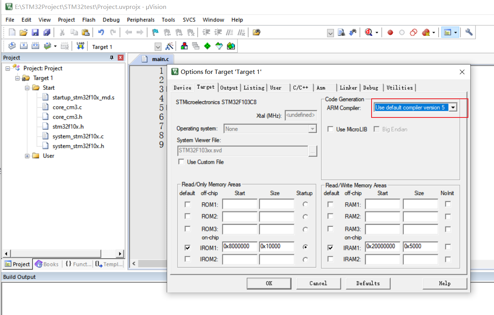Check the RAM1 default checkbox
This screenshot has height=315, width=494.
tap(330, 204)
